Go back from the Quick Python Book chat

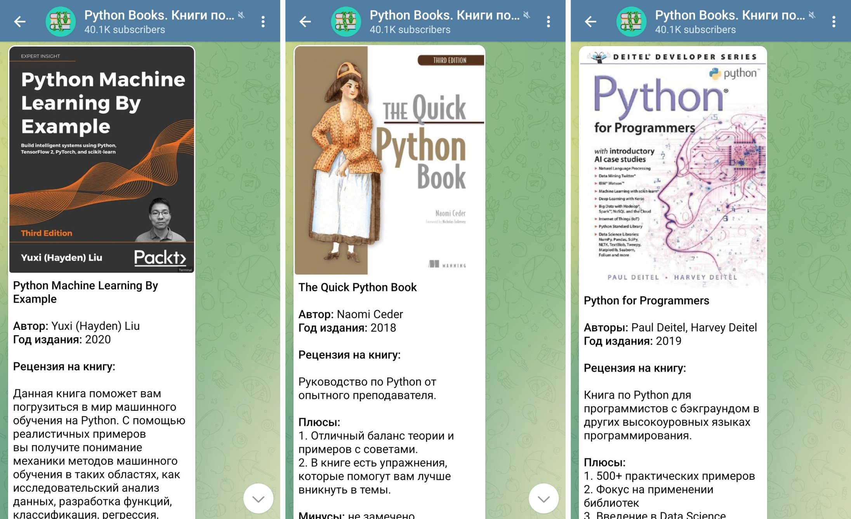(x=305, y=21)
